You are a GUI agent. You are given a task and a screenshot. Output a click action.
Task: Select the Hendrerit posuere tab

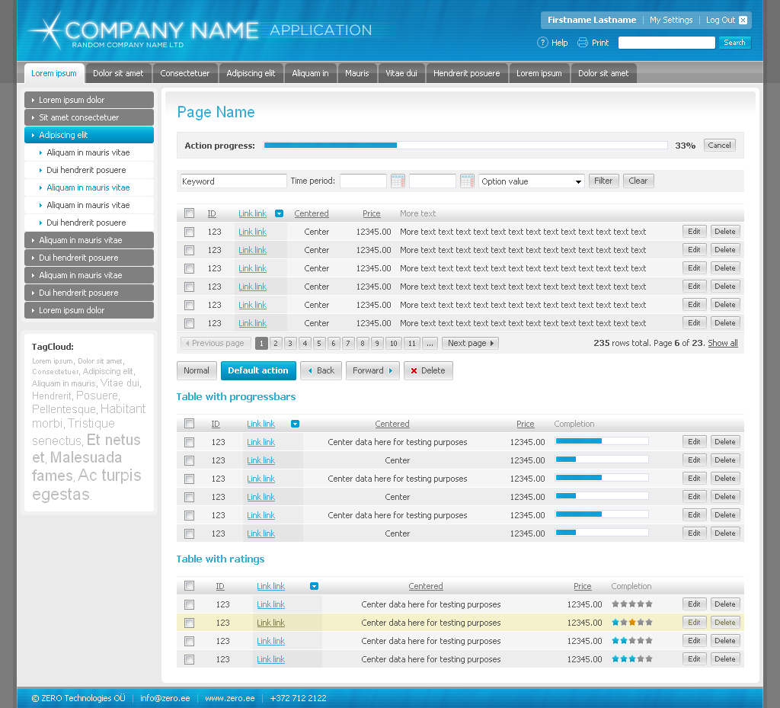[467, 73]
